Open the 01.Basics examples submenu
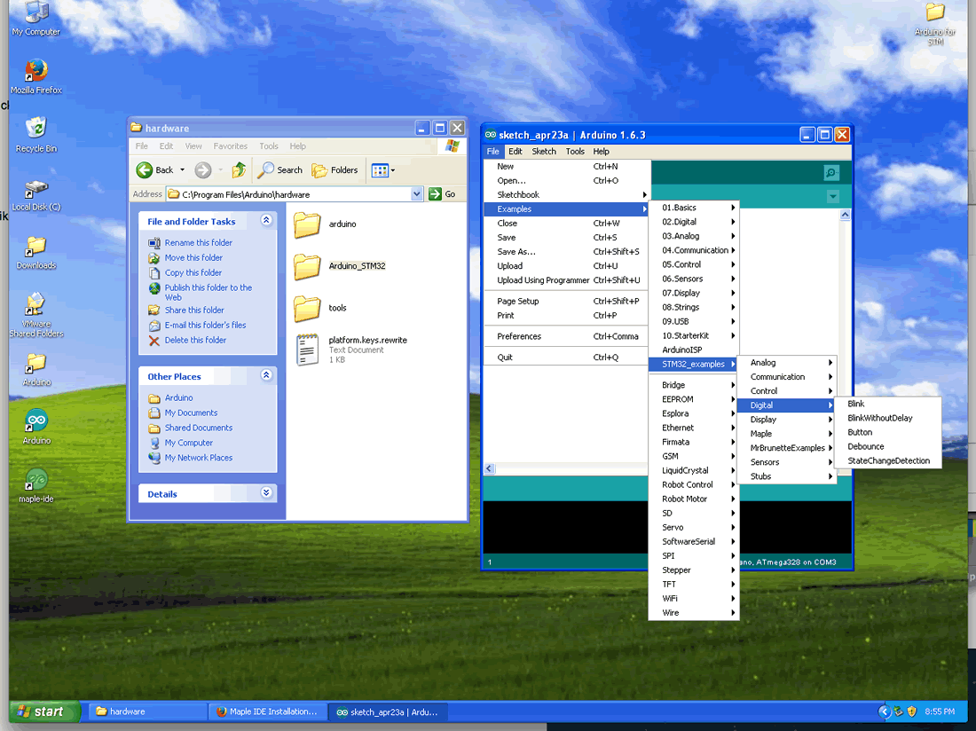This screenshot has width=976, height=731. click(693, 208)
